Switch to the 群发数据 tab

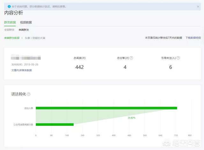(x=10, y=22)
